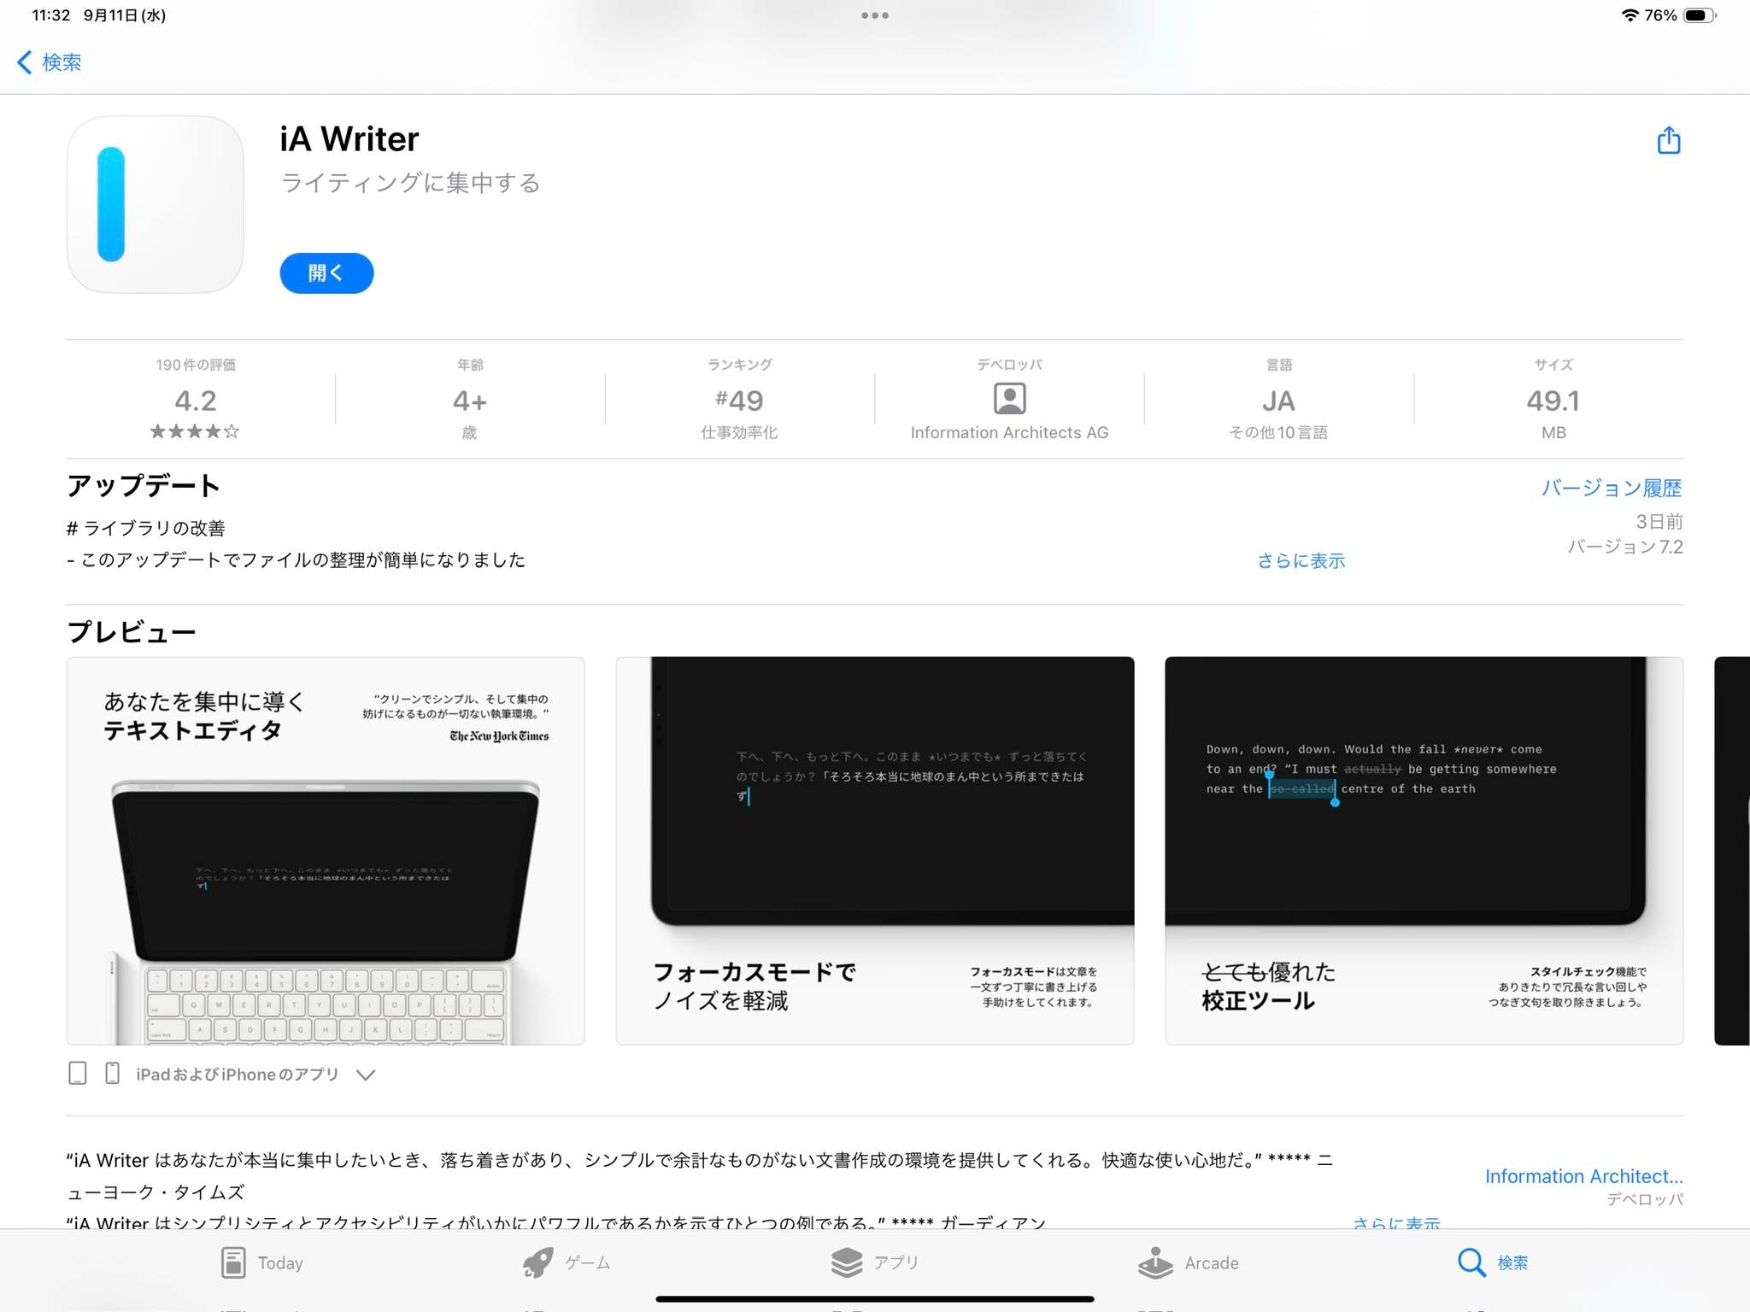Image resolution: width=1750 pixels, height=1312 pixels.
Task: Tap the # ライブラリの改善 update line
Action: [146, 528]
